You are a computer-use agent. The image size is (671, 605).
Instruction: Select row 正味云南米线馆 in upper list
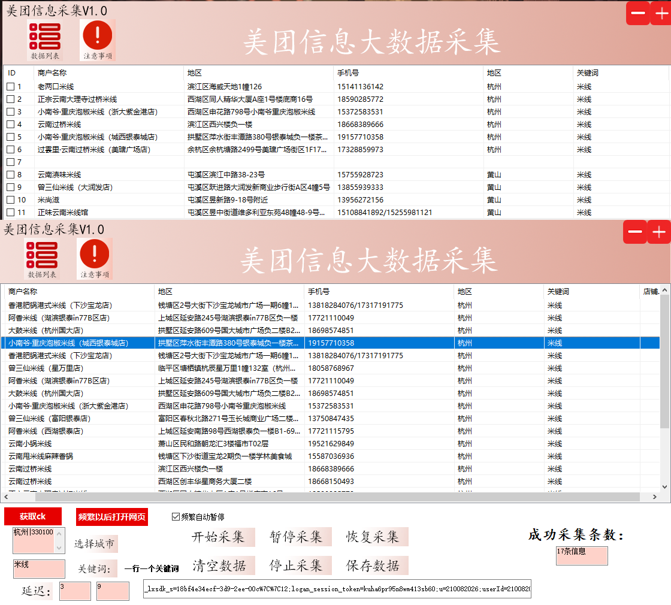[336, 212]
